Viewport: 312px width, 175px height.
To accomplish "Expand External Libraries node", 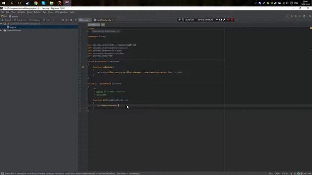I will pos(1,30).
